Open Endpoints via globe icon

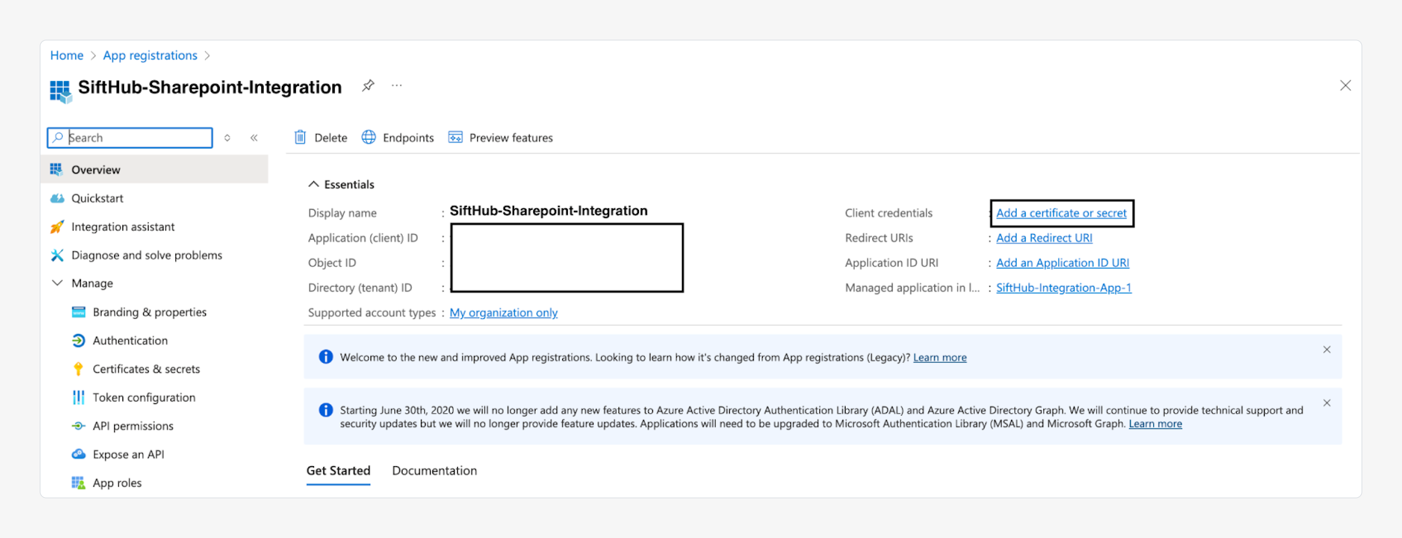(368, 138)
